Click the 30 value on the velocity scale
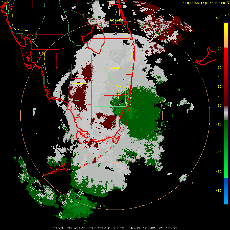The width and height of the screenshot is (230, 230). 220,87
